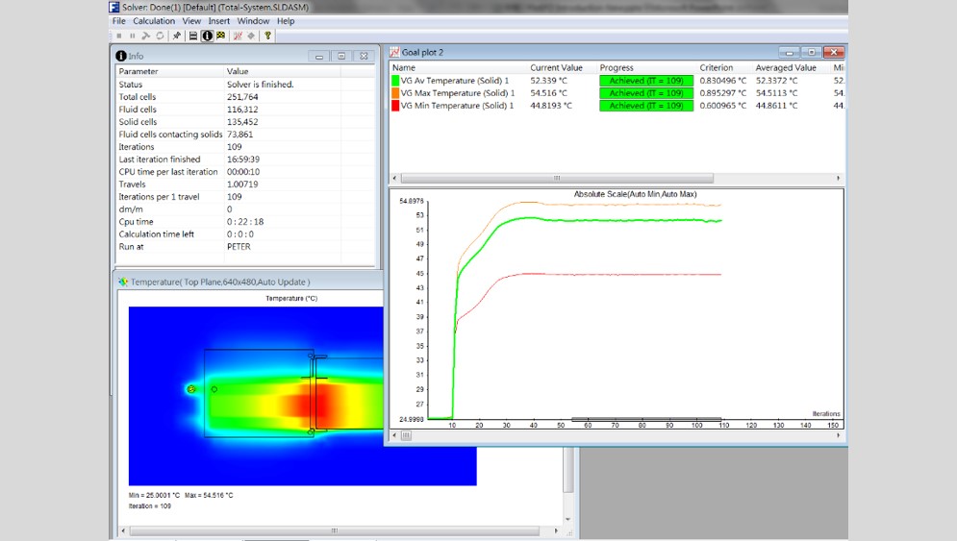Screen dimensions: 957x541
Task: Click the Value column header in Info
Action: pos(238,71)
